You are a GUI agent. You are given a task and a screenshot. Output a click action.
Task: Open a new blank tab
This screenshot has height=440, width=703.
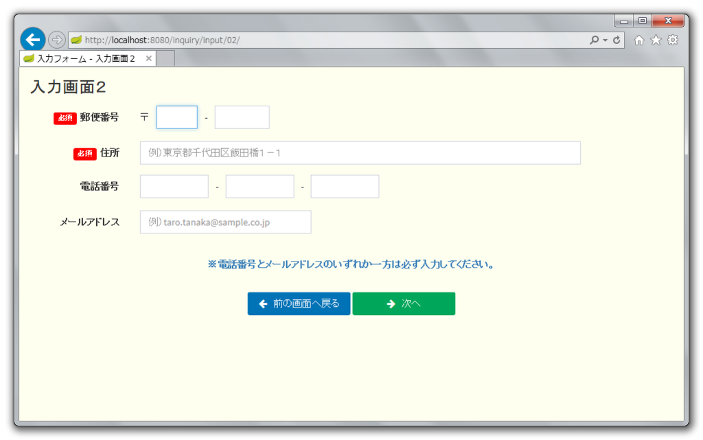[165, 59]
